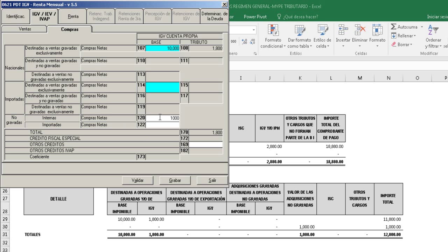Screen dimensions: 448x252
Task: Click the Validar button
Action: click(x=138, y=180)
